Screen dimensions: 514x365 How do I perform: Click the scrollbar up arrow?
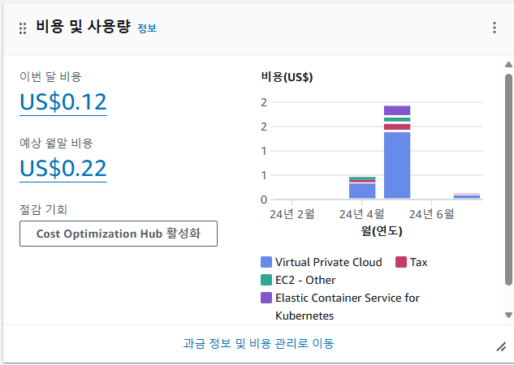[508, 65]
